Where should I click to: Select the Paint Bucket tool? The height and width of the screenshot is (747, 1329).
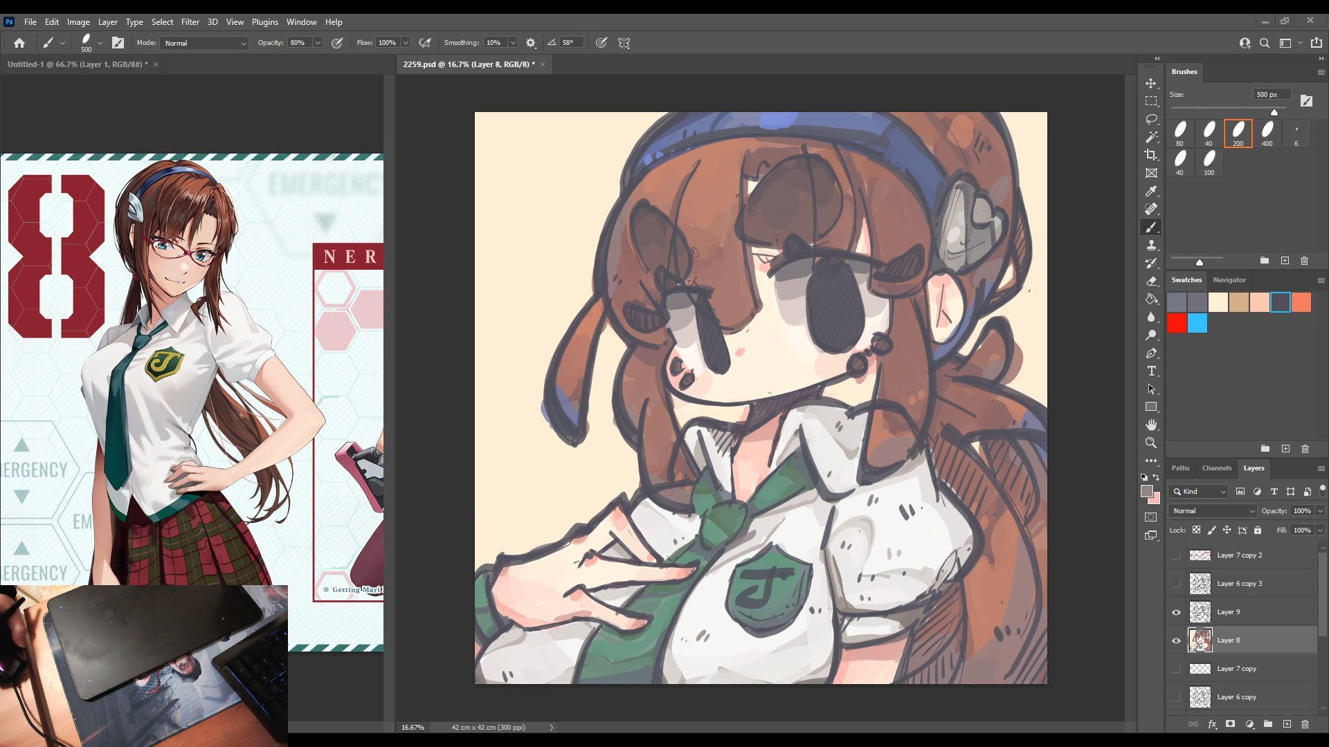point(1151,299)
